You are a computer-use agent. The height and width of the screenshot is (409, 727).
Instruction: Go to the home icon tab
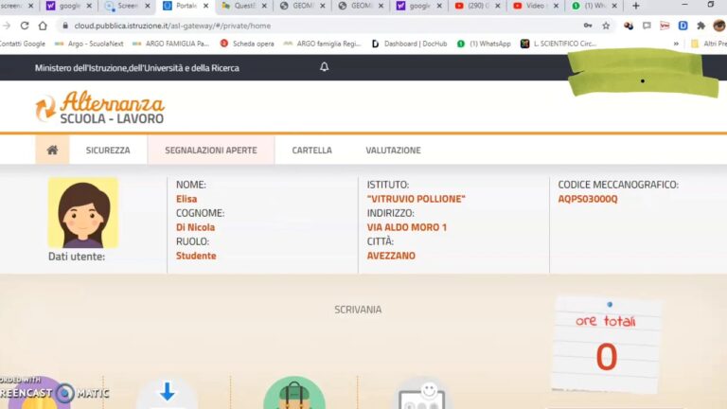(52, 150)
